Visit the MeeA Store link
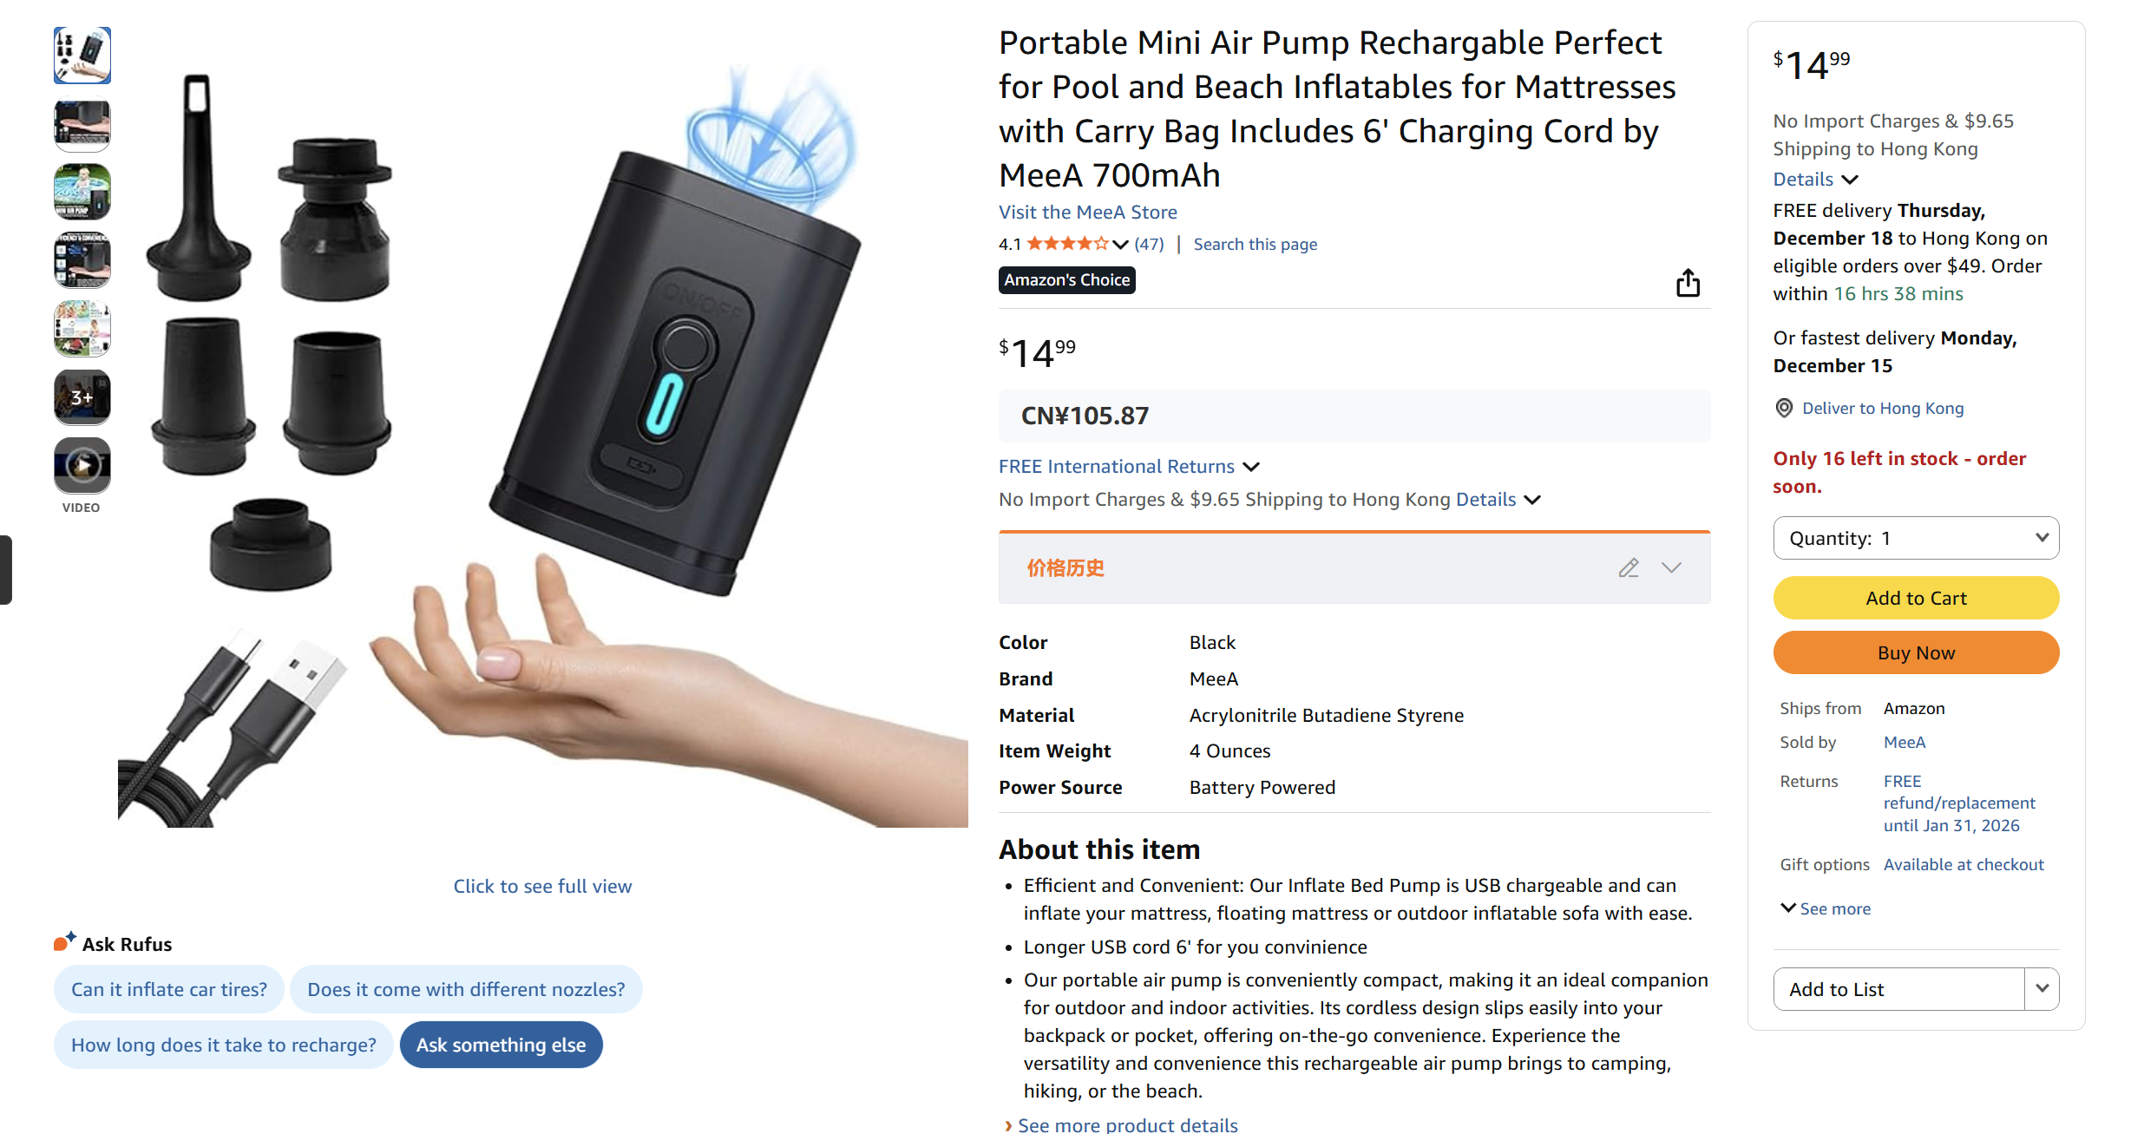Image resolution: width=2144 pixels, height=1134 pixels. [x=1087, y=212]
